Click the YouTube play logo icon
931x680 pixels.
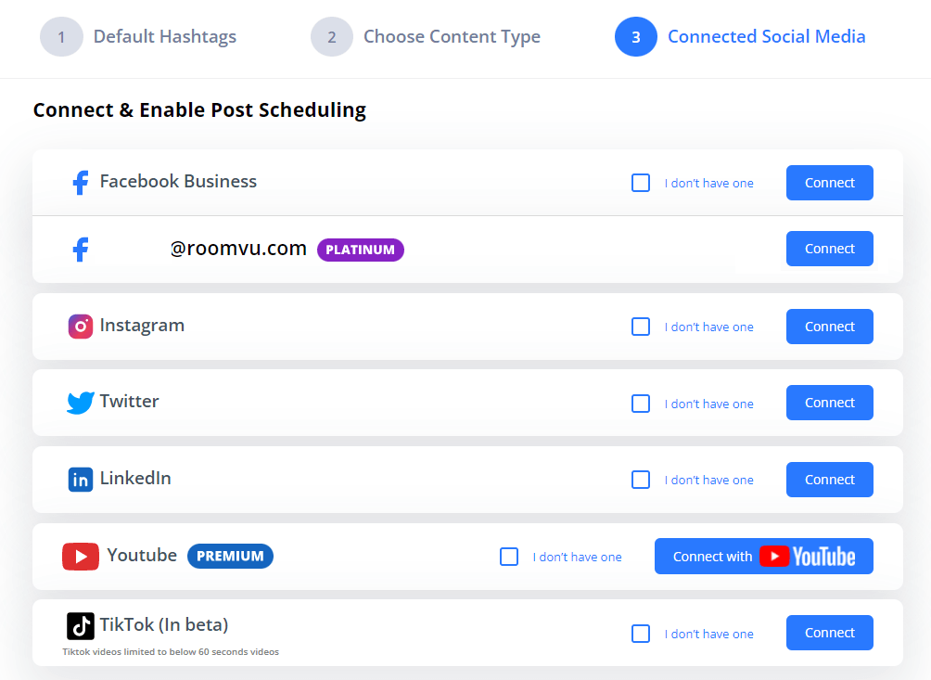[81, 557]
